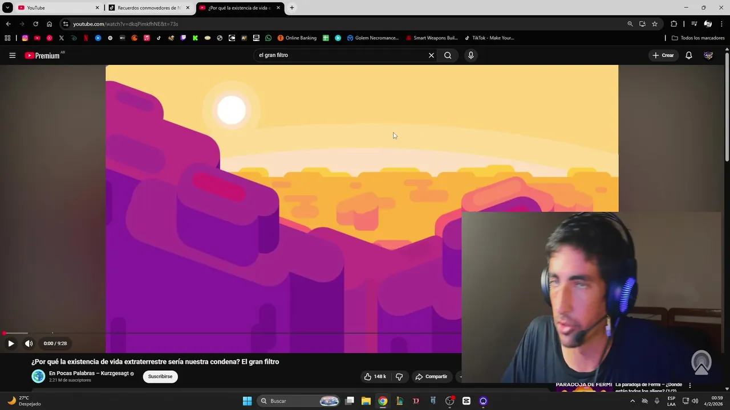730x410 pixels.
Task: Open the media controls icon in Chrome
Action: (x=694, y=24)
